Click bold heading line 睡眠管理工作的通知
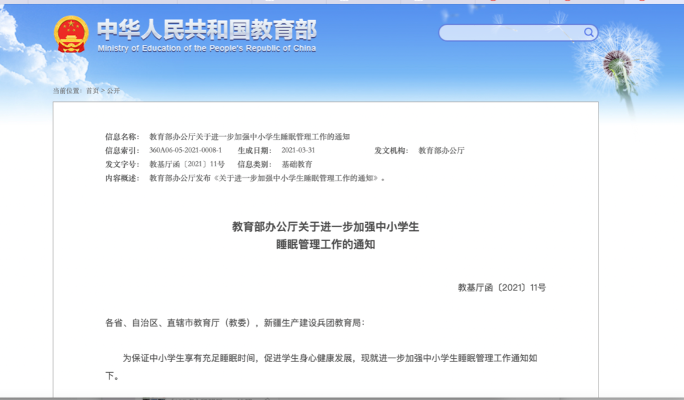 pos(326,244)
